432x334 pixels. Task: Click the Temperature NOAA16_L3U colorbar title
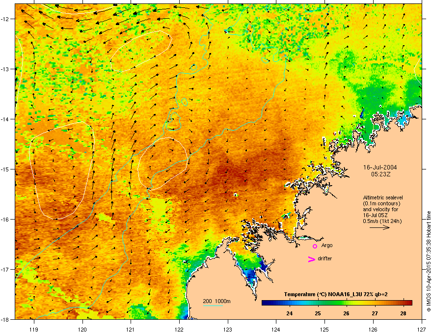[x=336, y=294]
